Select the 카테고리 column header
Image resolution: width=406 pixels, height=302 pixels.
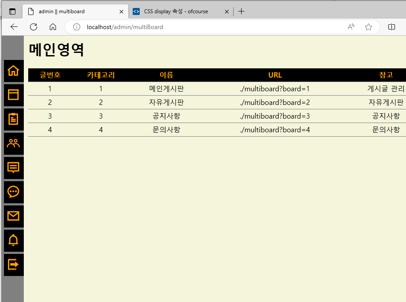pos(101,75)
